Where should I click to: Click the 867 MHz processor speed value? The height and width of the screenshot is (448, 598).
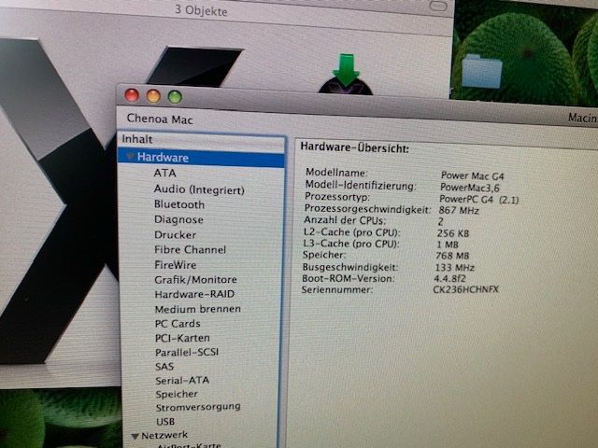tap(459, 210)
